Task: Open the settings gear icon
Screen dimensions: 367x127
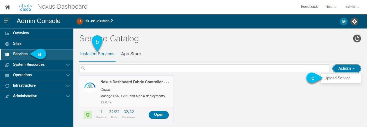Action: click(x=355, y=21)
